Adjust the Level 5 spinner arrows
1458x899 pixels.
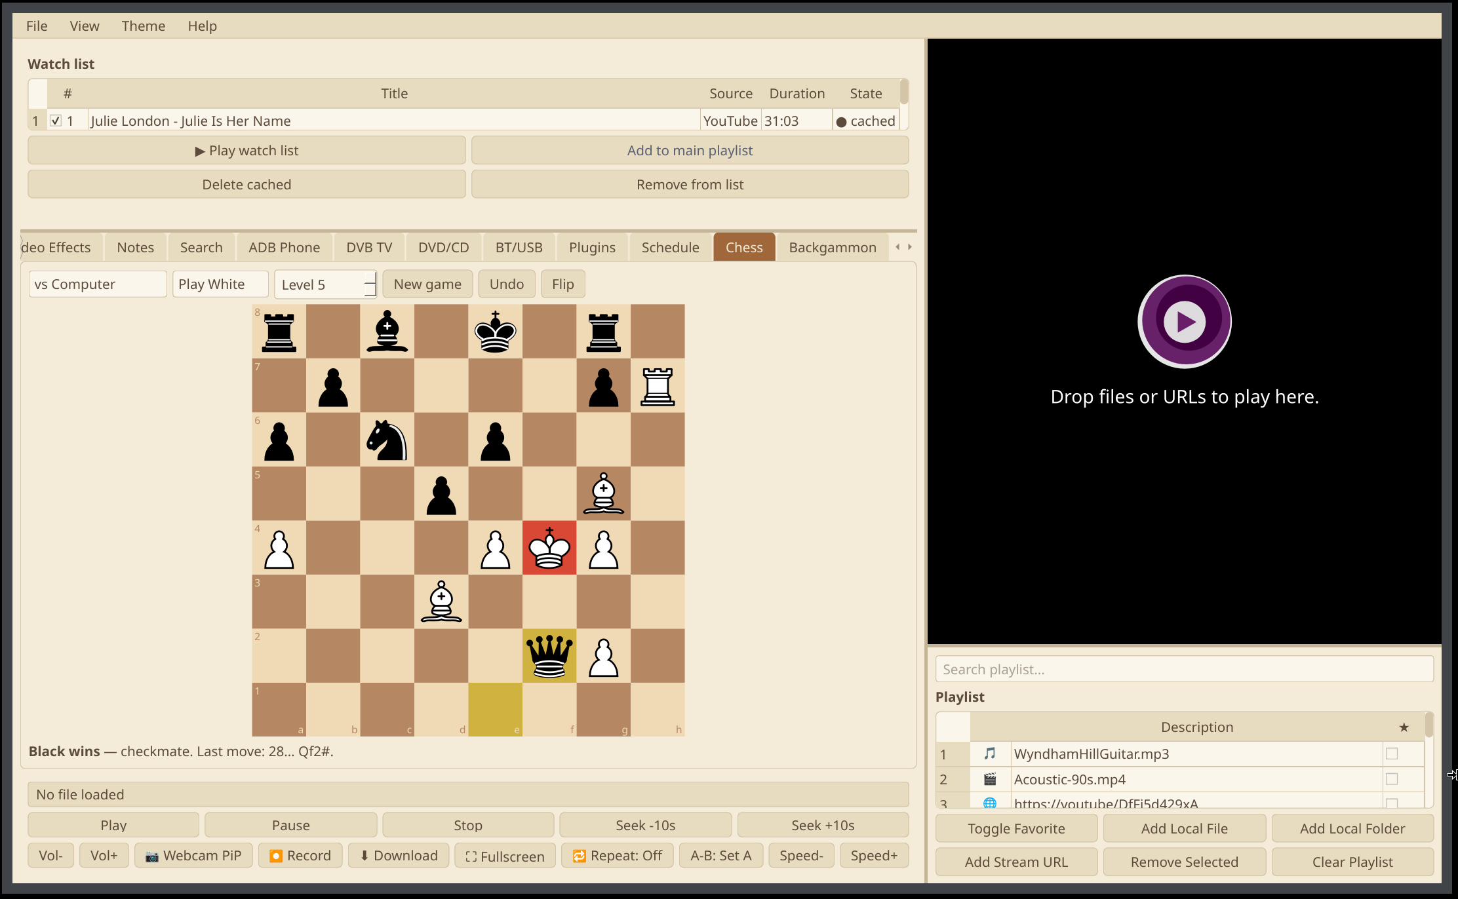tap(370, 284)
